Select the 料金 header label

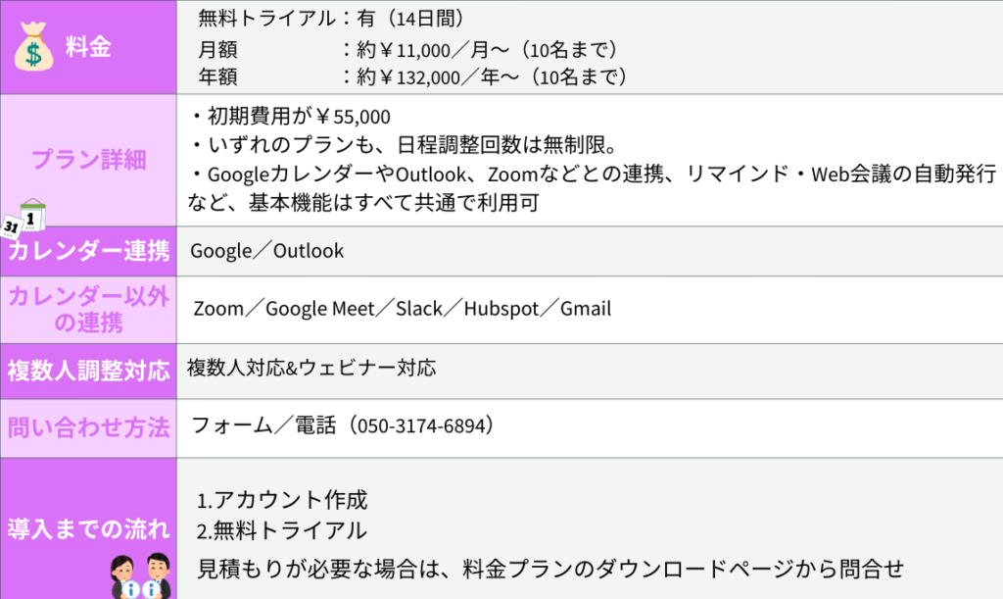88,46
